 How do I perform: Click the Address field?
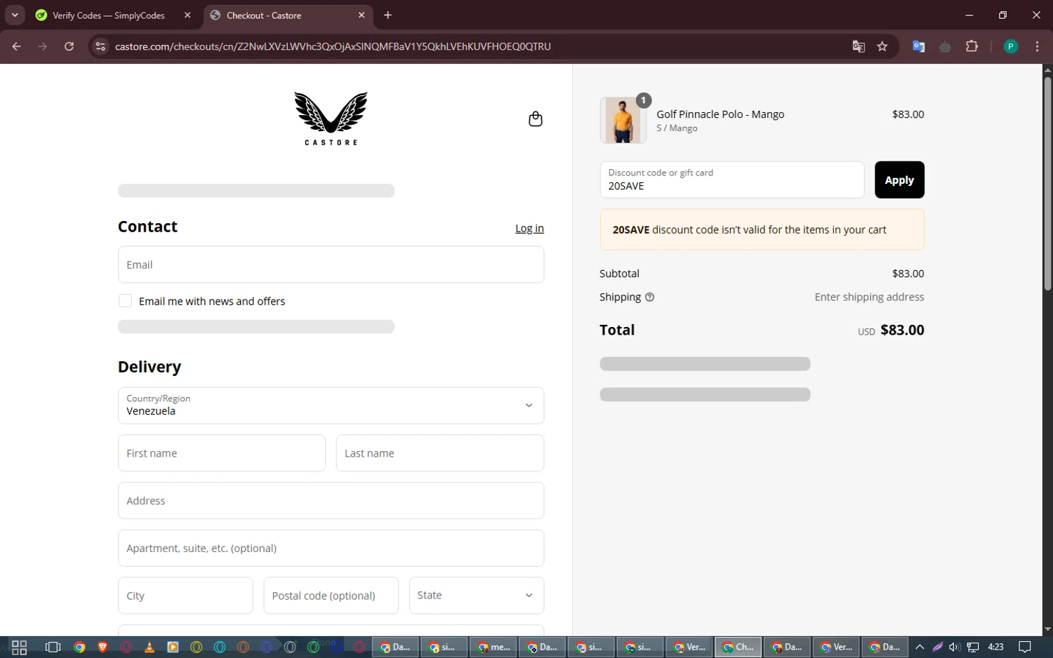pos(331,501)
